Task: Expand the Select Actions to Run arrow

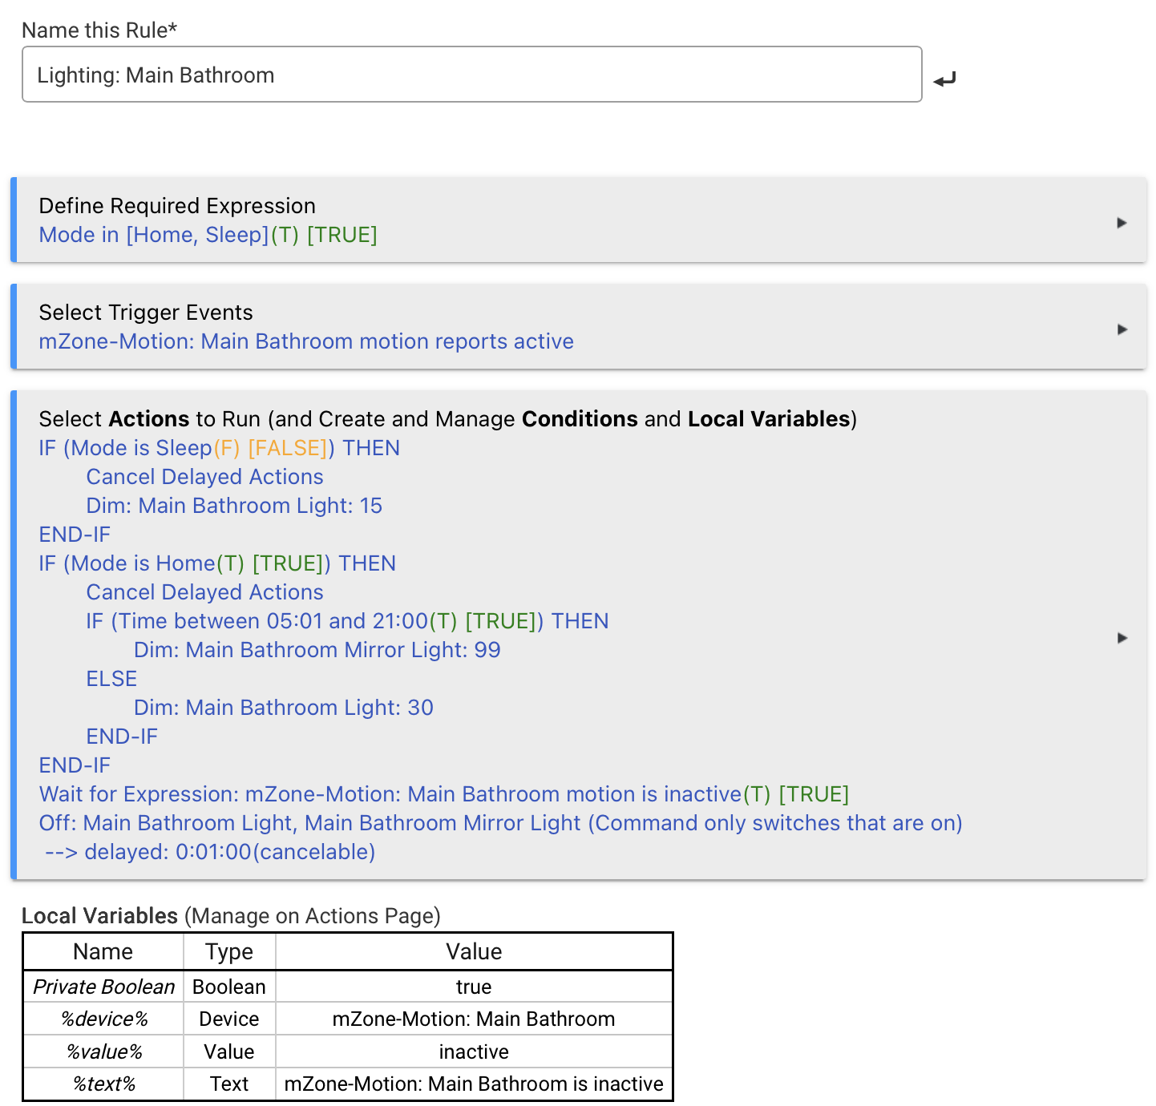Action: pyautogui.click(x=1122, y=638)
